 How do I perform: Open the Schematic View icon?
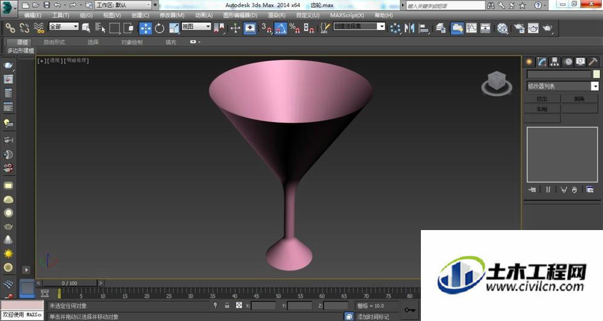pos(485,28)
